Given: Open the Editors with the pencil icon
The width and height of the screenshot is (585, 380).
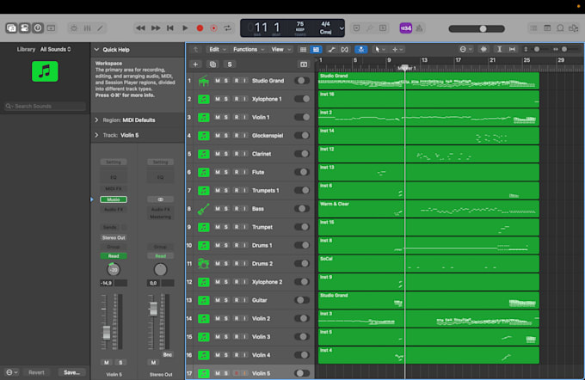Looking at the screenshot, I should coord(100,28).
